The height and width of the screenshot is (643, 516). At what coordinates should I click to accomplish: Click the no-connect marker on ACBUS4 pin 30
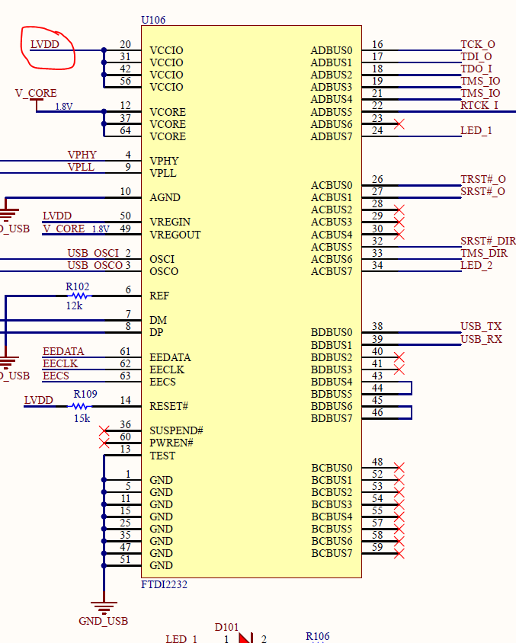pos(399,235)
